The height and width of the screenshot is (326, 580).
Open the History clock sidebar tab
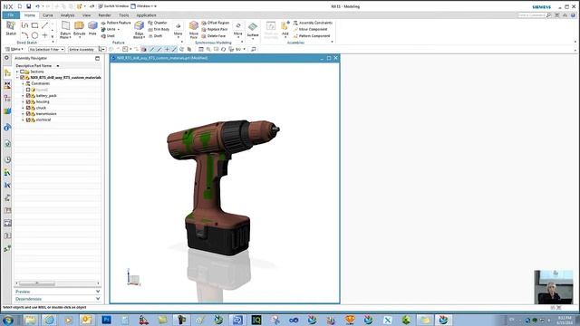[x=7, y=159]
